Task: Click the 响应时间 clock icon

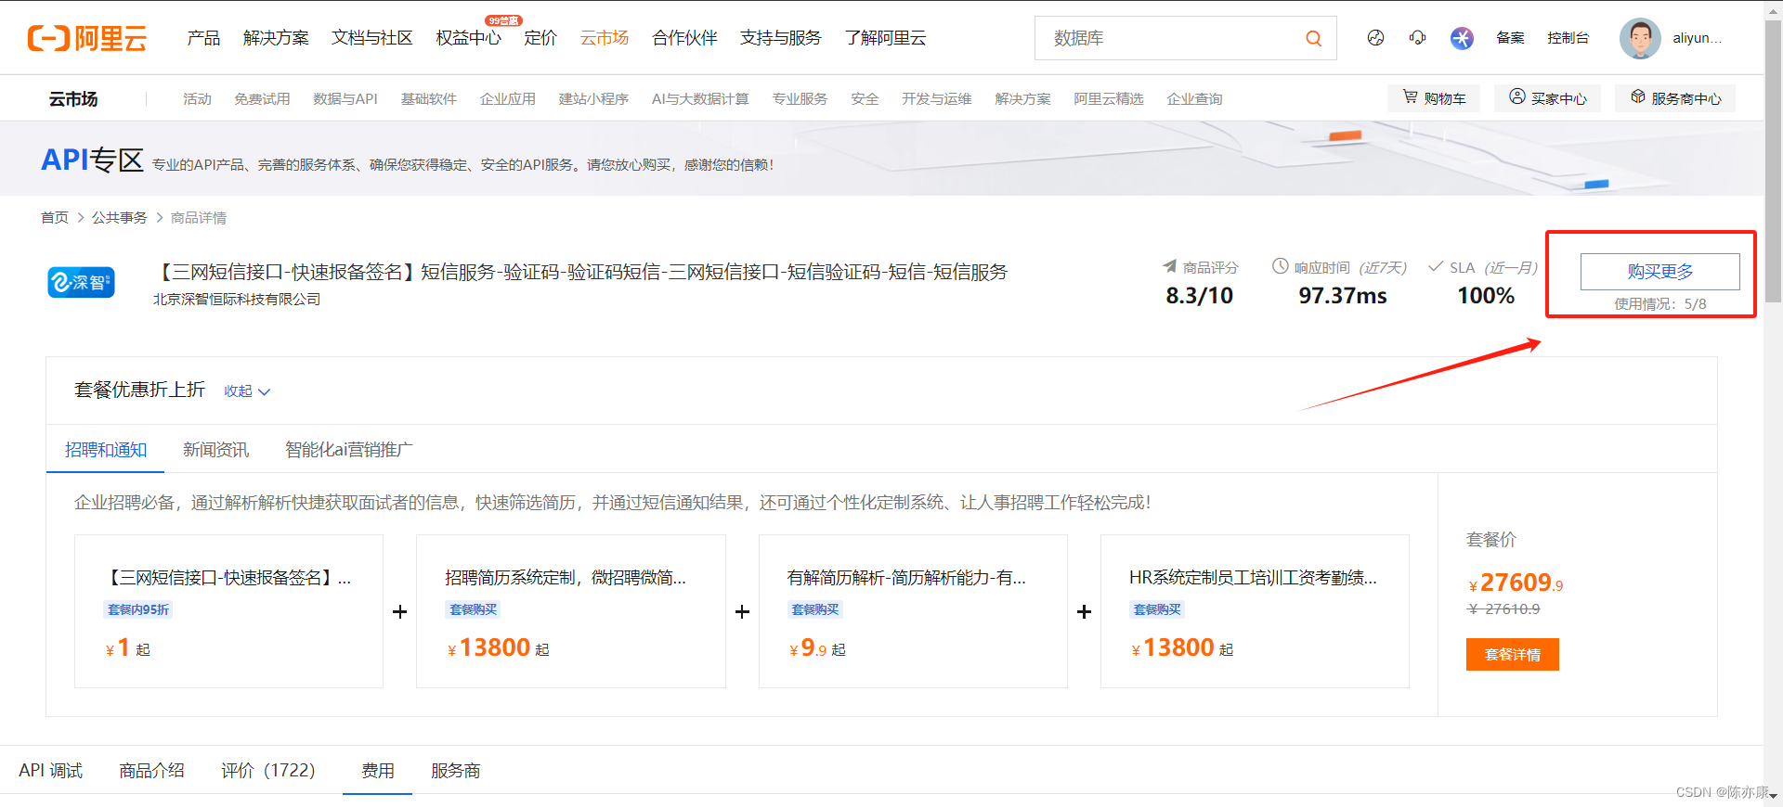Action: pyautogui.click(x=1280, y=266)
